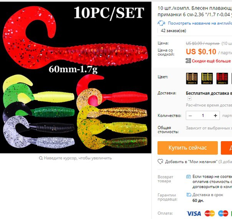232x219 pixels.
Task: Click the return policy icon
Action: [188, 176]
